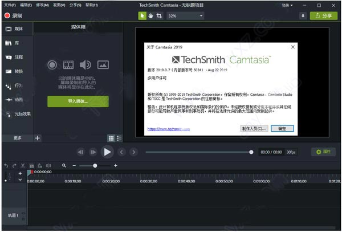Open the 文件 (File) menu
This screenshot has width=342, height=232.
(10, 5)
